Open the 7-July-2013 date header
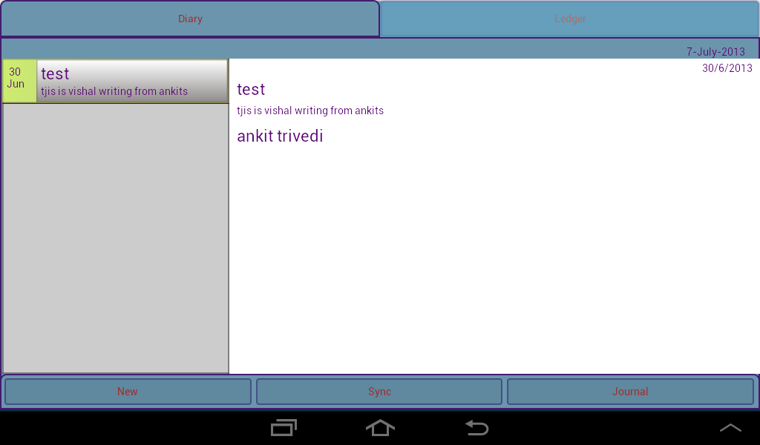 click(715, 50)
